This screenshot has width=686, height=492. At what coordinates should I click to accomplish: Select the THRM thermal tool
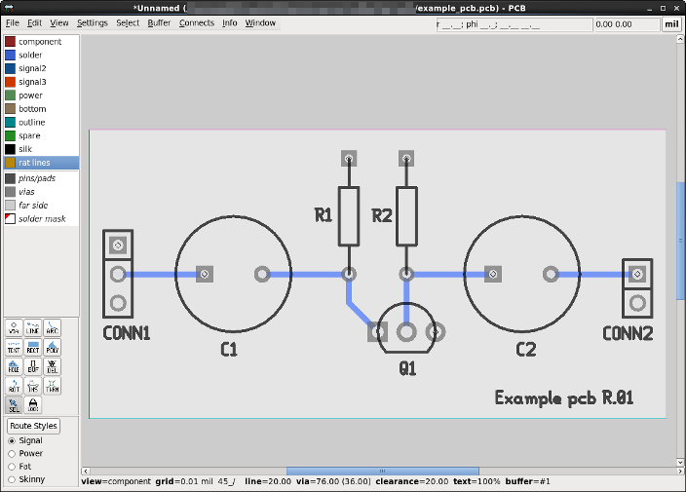point(52,386)
